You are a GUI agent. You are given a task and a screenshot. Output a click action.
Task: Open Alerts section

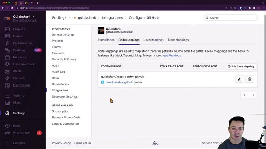point(17,71)
